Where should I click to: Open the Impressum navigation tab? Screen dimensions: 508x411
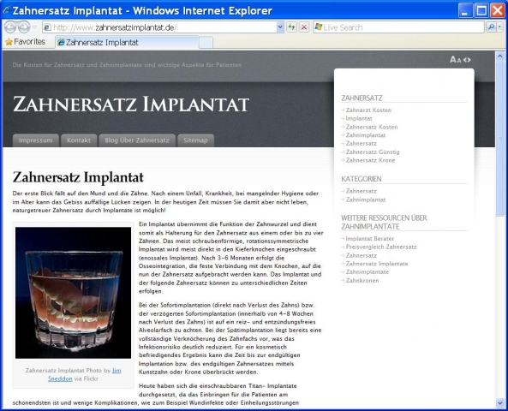click(x=36, y=140)
